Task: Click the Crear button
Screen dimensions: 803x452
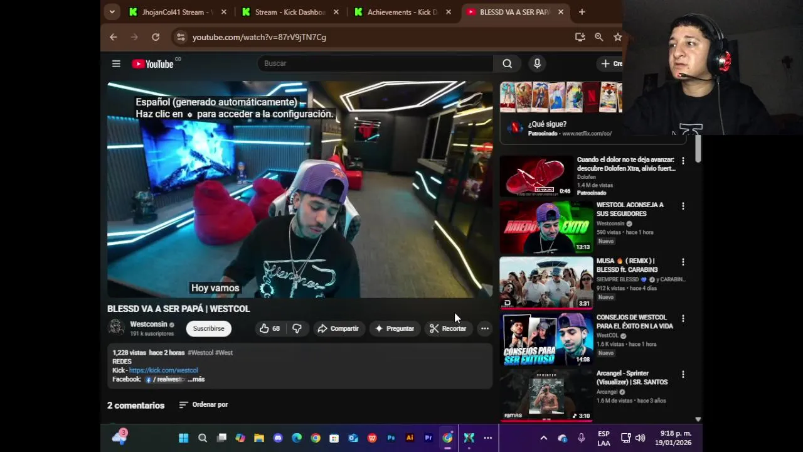Action: click(611, 63)
